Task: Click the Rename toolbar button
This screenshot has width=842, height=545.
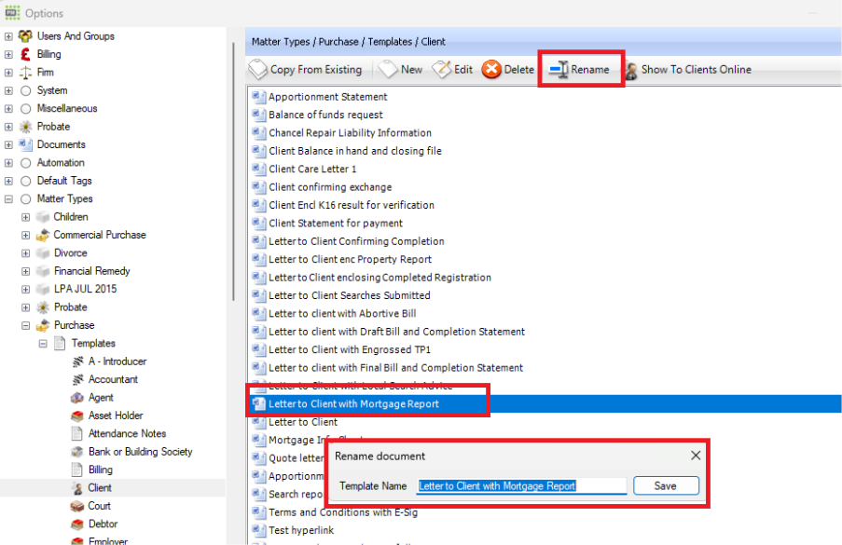Action: [x=580, y=70]
